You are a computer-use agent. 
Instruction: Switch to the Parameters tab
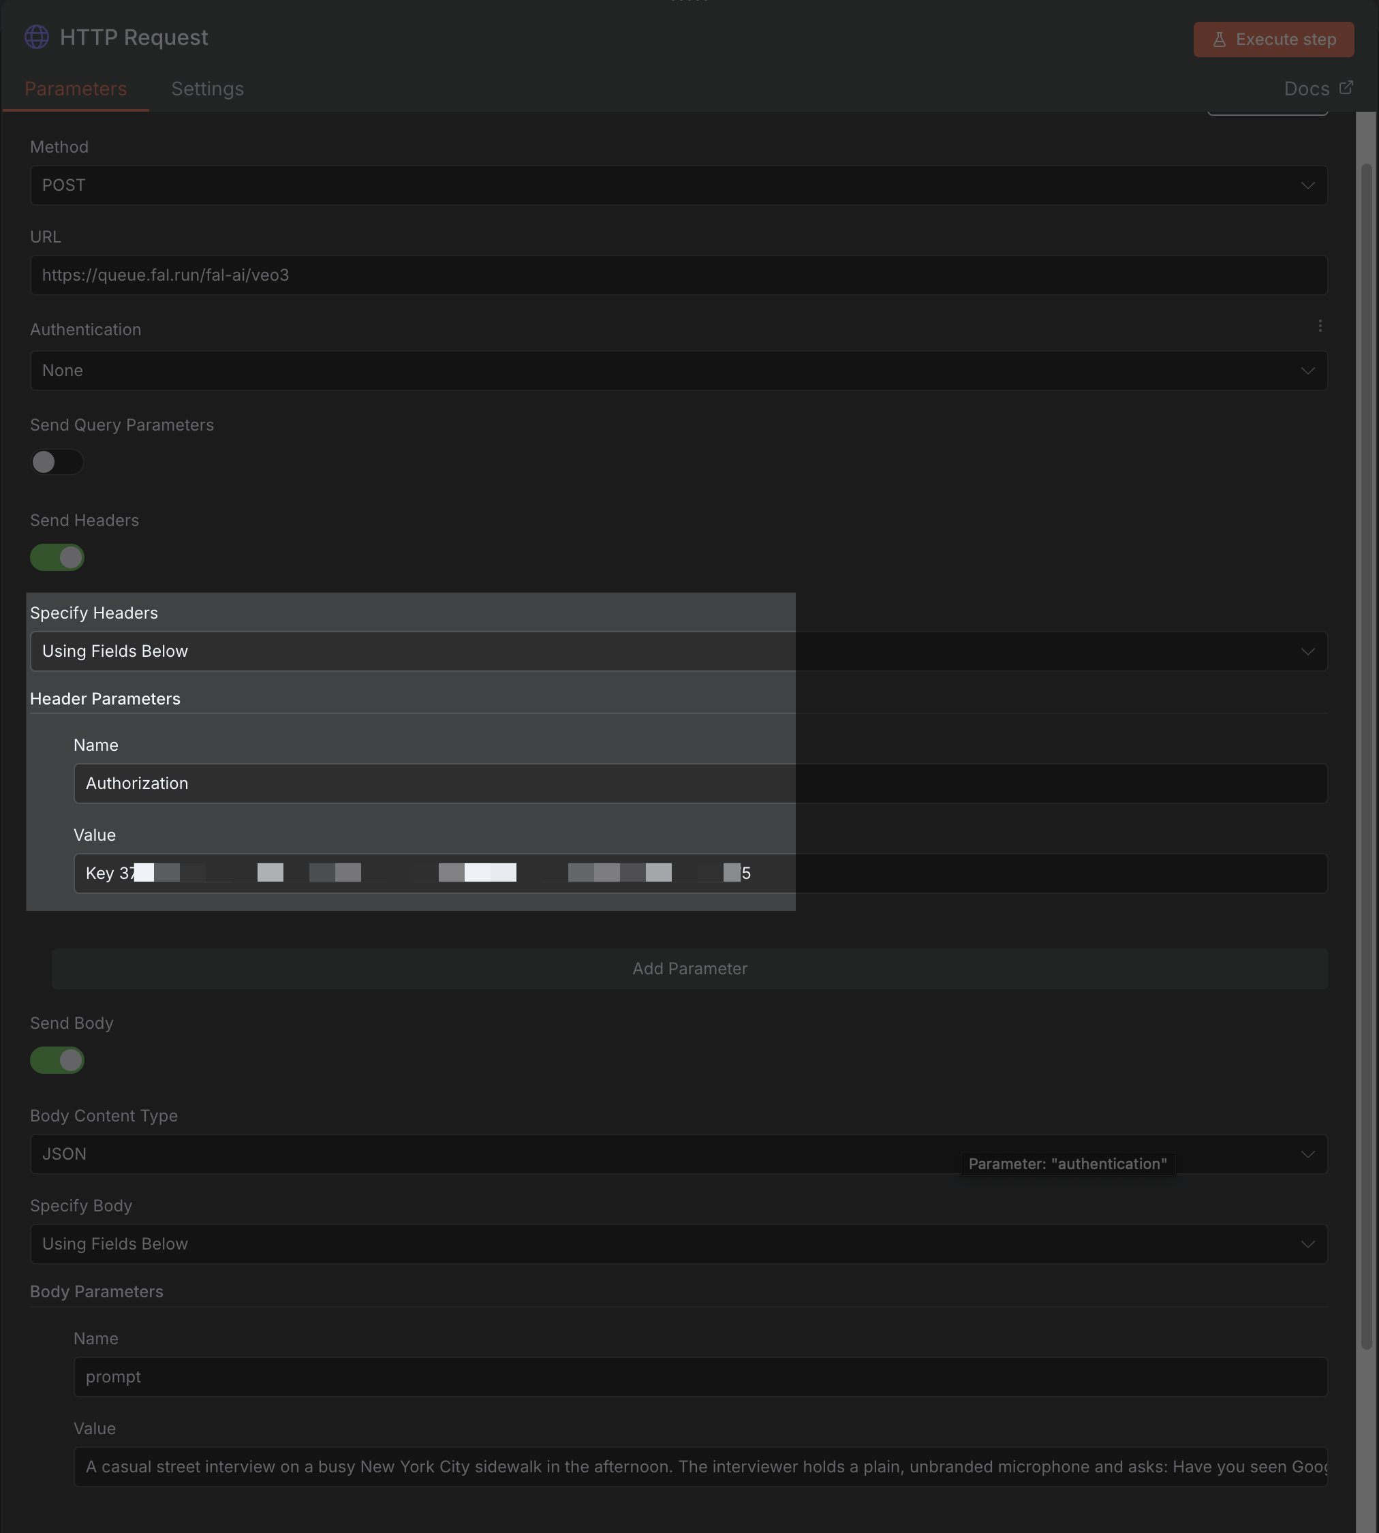pos(76,89)
